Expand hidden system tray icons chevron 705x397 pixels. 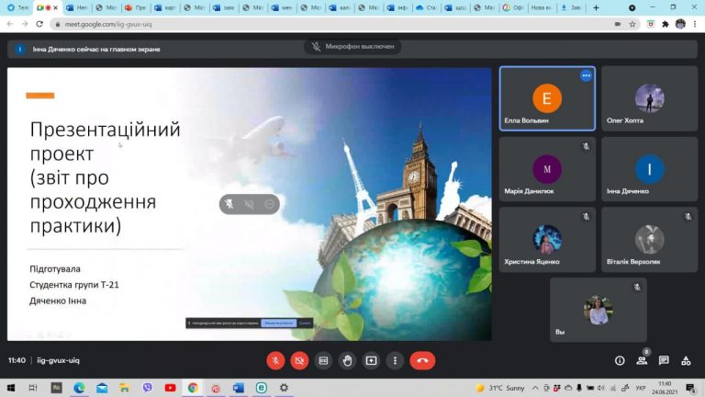(535, 388)
